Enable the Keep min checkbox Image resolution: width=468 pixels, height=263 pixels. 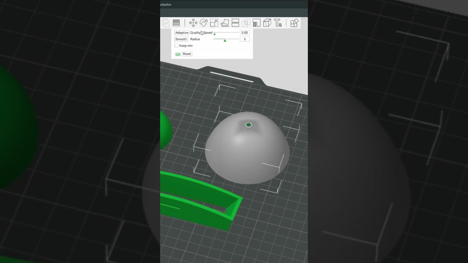(x=177, y=46)
